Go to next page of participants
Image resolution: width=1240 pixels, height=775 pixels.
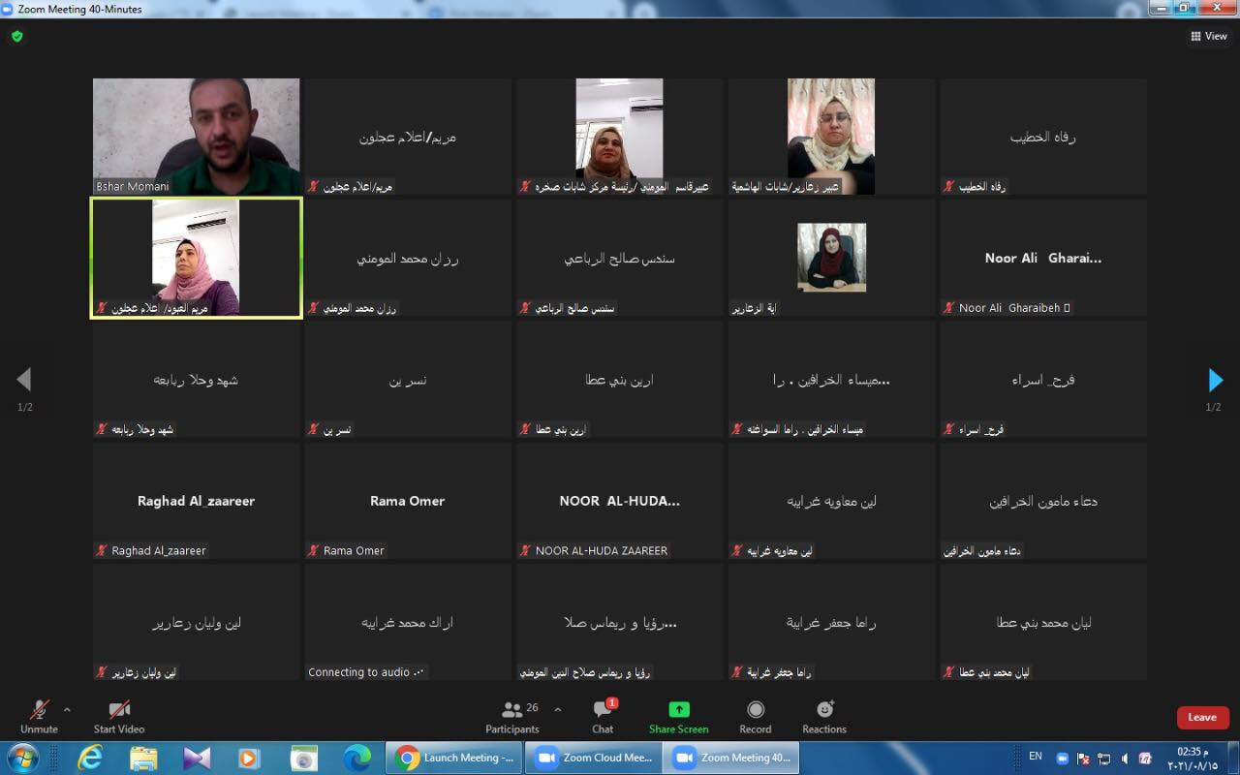tap(1215, 380)
